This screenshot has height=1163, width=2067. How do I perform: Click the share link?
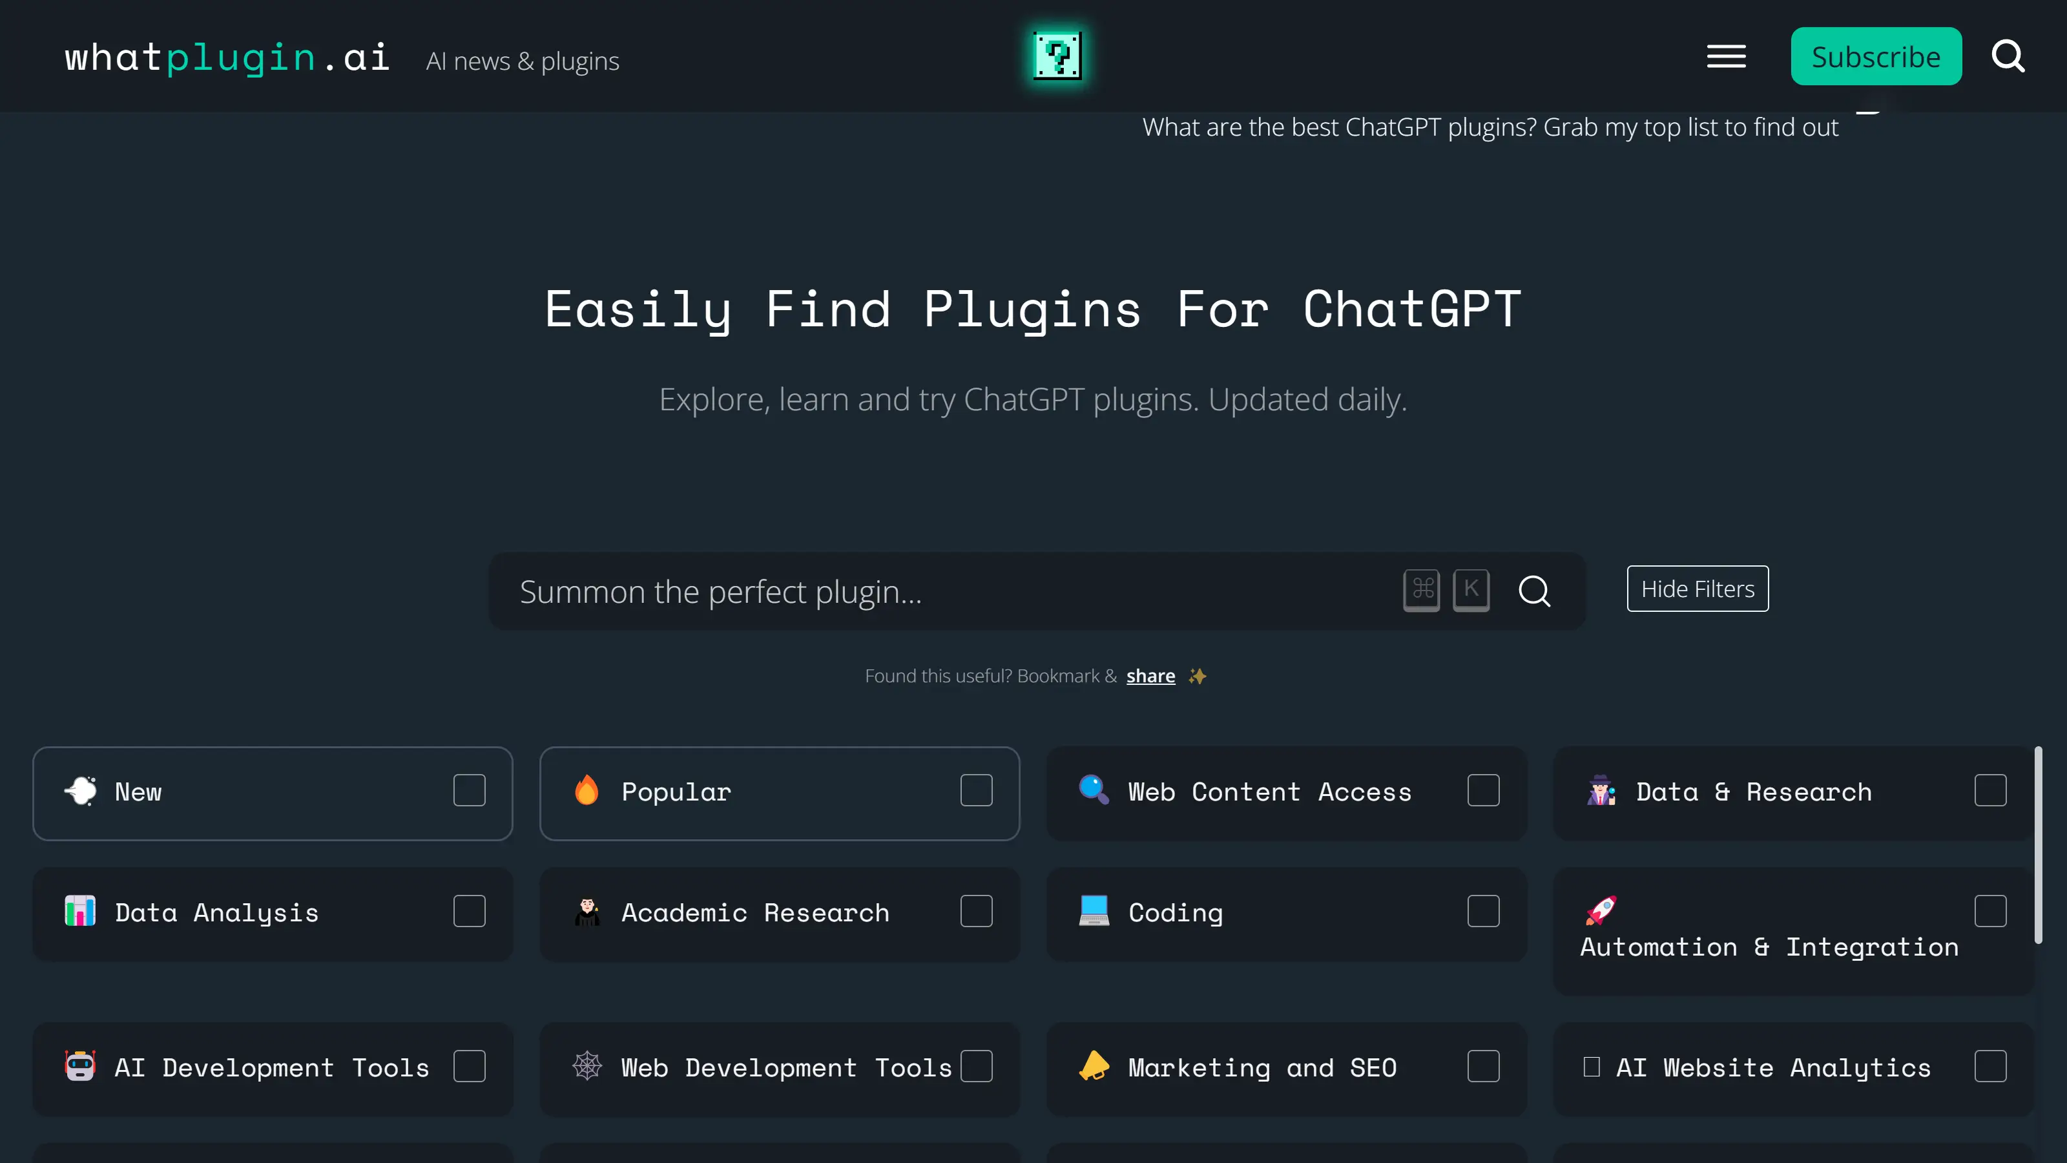pyautogui.click(x=1150, y=676)
